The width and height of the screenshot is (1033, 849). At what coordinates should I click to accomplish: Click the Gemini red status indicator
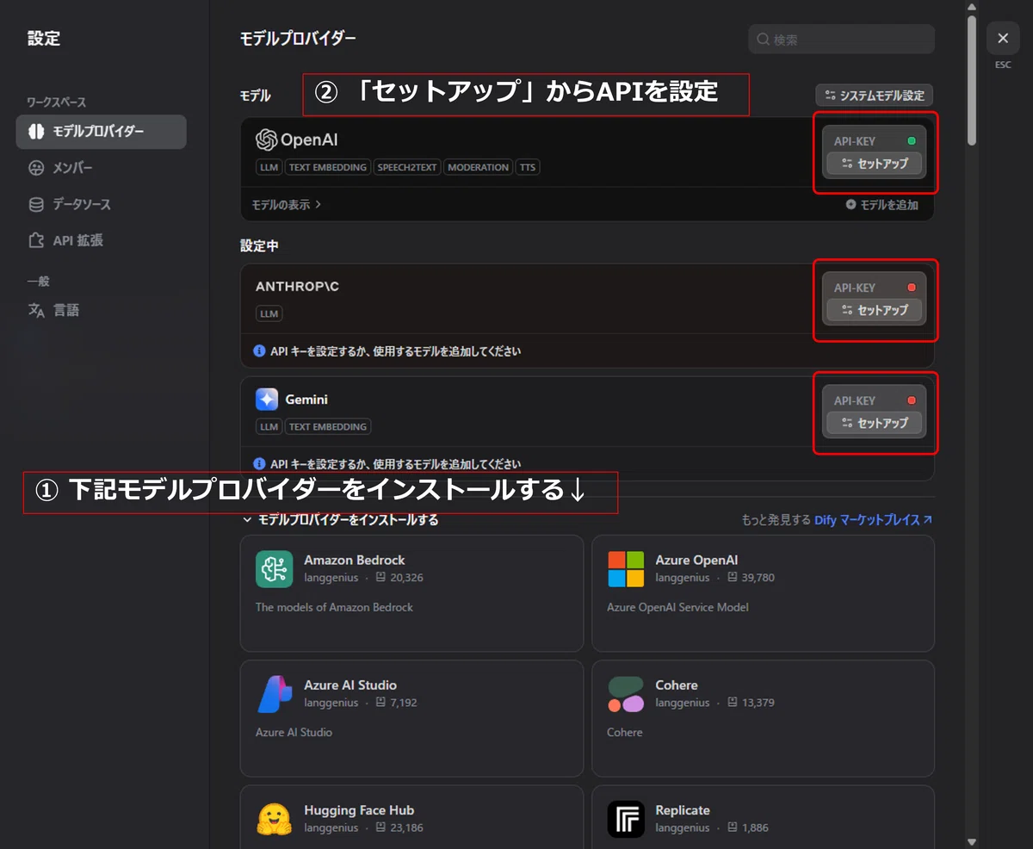pos(912,400)
